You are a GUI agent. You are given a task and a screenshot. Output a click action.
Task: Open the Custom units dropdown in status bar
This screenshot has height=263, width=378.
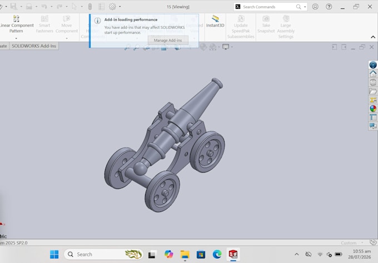[x=352, y=243]
